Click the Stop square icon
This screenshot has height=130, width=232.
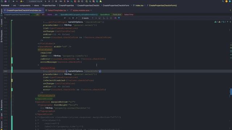tap(56, 1)
